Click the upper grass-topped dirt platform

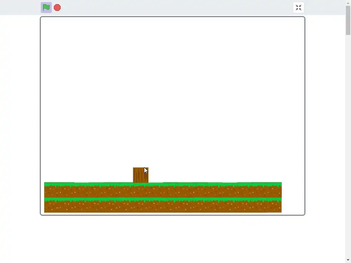163,190
